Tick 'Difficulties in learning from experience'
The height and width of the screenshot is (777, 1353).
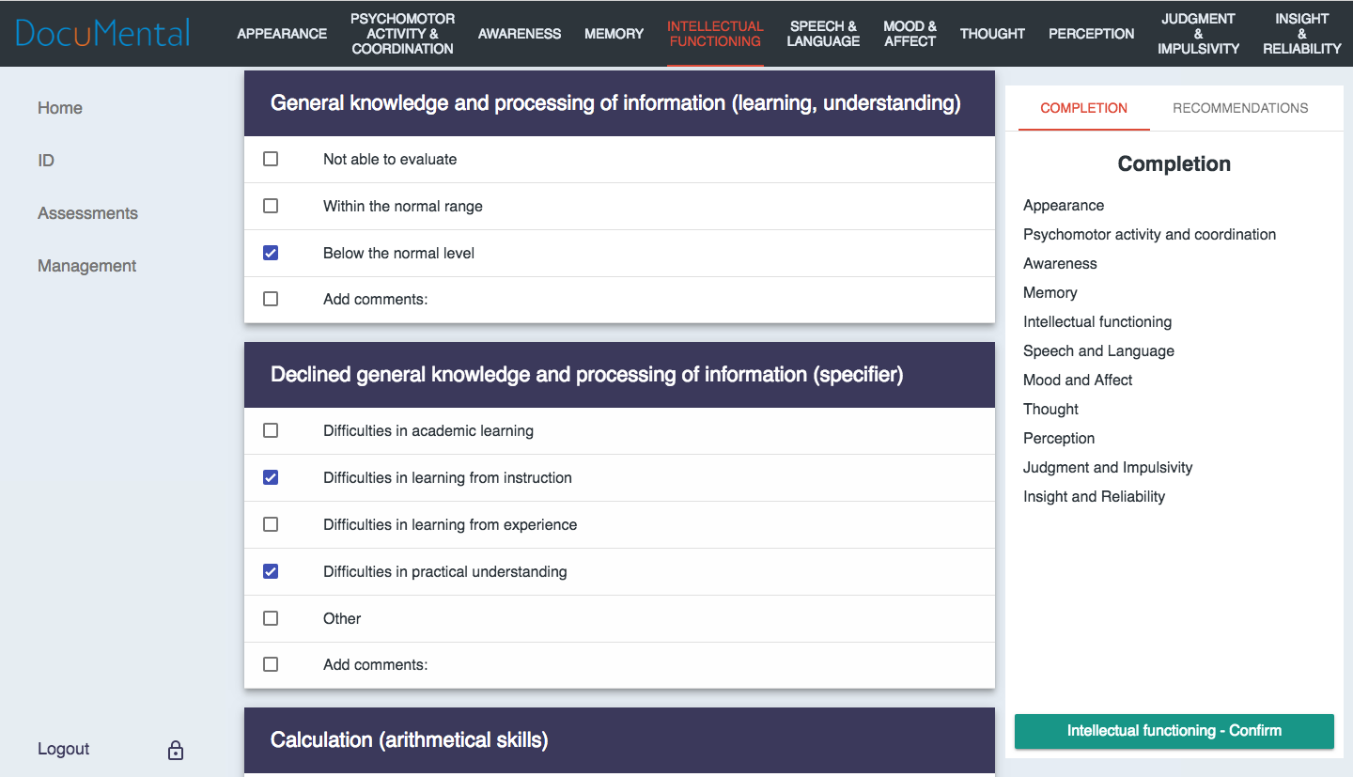click(x=271, y=524)
